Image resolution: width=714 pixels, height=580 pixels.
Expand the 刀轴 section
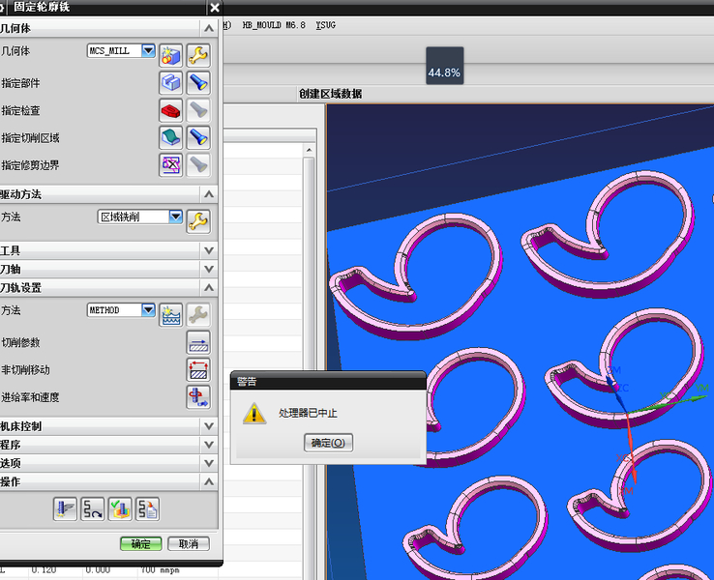209,269
